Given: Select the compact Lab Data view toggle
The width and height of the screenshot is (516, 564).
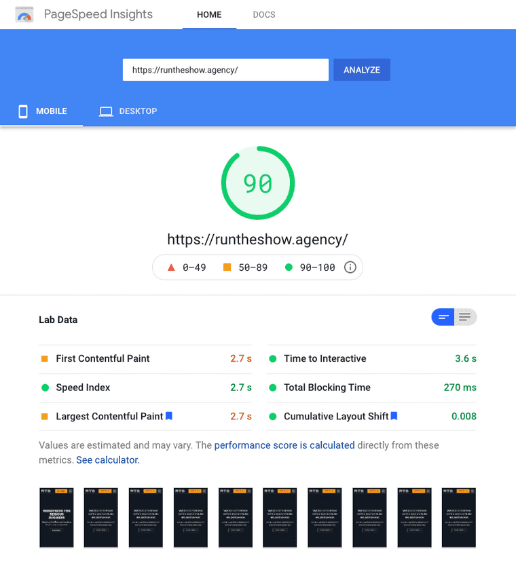Looking at the screenshot, I should click(x=443, y=317).
